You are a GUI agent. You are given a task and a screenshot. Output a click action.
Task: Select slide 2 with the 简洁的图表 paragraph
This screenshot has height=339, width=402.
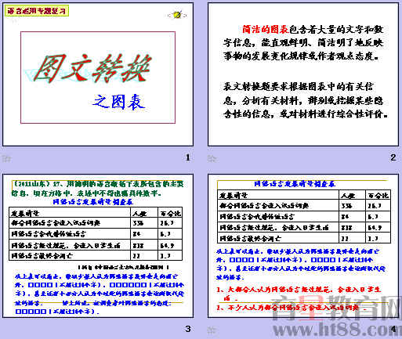303,74
